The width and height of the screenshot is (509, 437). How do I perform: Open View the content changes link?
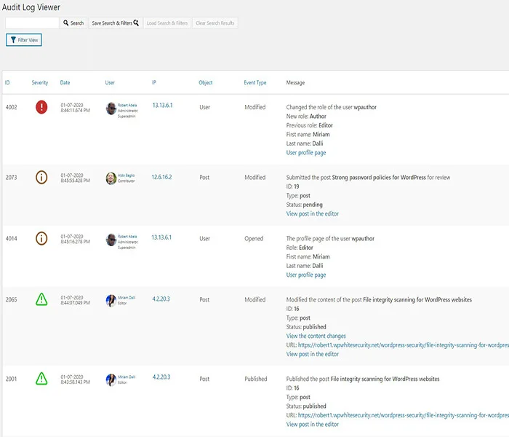pyautogui.click(x=316, y=336)
